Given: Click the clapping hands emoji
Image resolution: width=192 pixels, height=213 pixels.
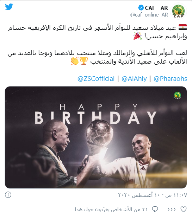Looking at the screenshot, I should [x=75, y=61].
